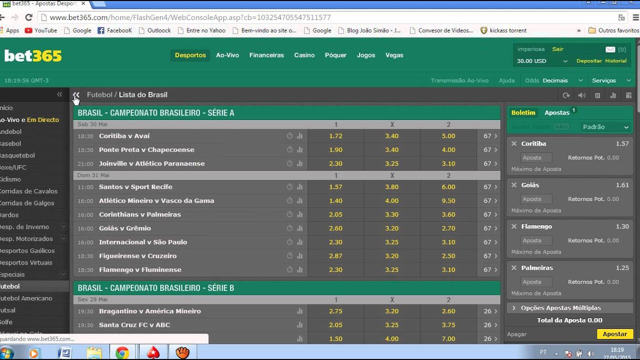
Task: Select odds 1.72 for Coritiba win
Action: coord(336,136)
